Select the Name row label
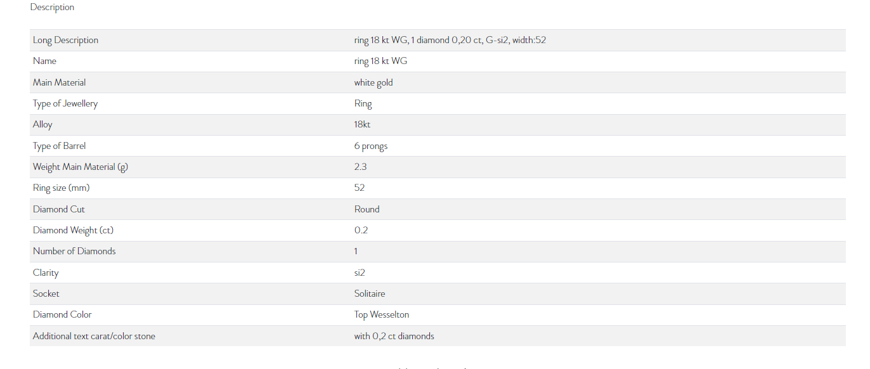The height and width of the screenshot is (369, 870). pos(44,61)
